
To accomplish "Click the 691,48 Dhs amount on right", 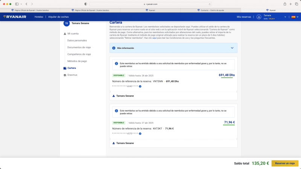I will pos(227,75).
